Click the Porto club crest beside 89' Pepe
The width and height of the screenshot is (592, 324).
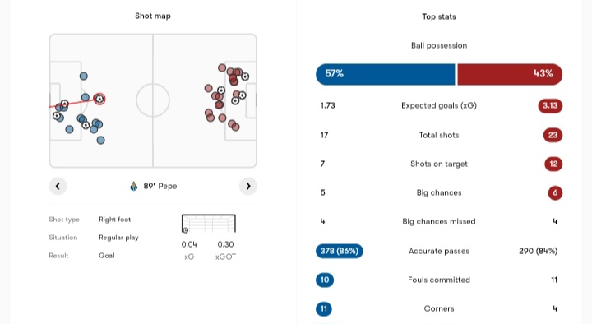(134, 186)
